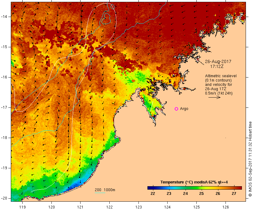This screenshot has width=254, height=210.
Task: Click the '200 1000m' bathymetry legend label
Action: 105,190
